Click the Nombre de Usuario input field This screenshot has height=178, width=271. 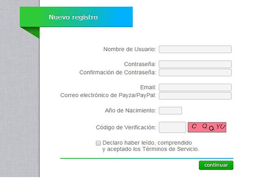pyautogui.click(x=195, y=49)
